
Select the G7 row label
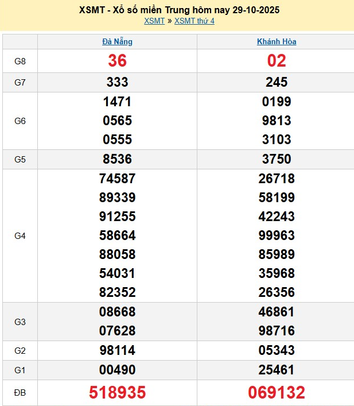pyautogui.click(x=20, y=82)
